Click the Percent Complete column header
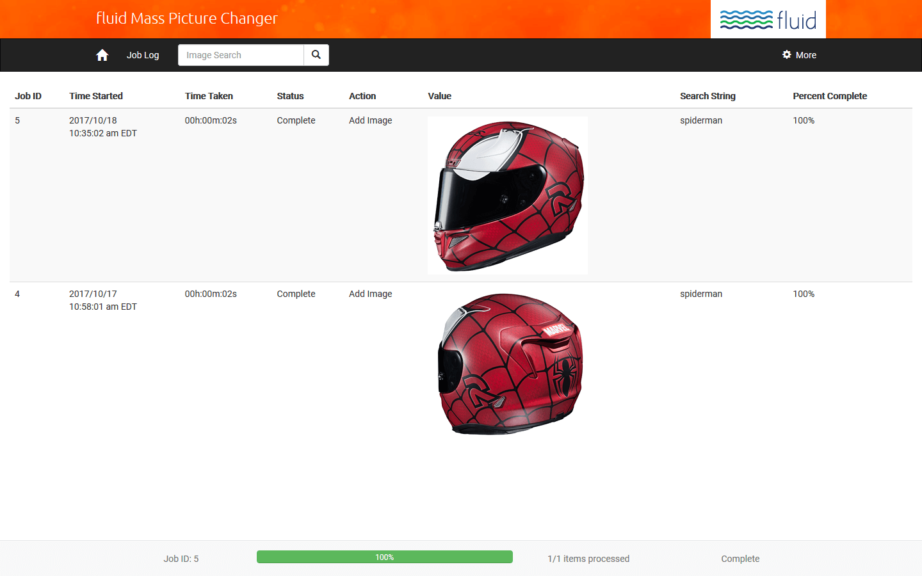This screenshot has height=576, width=922. coord(830,96)
